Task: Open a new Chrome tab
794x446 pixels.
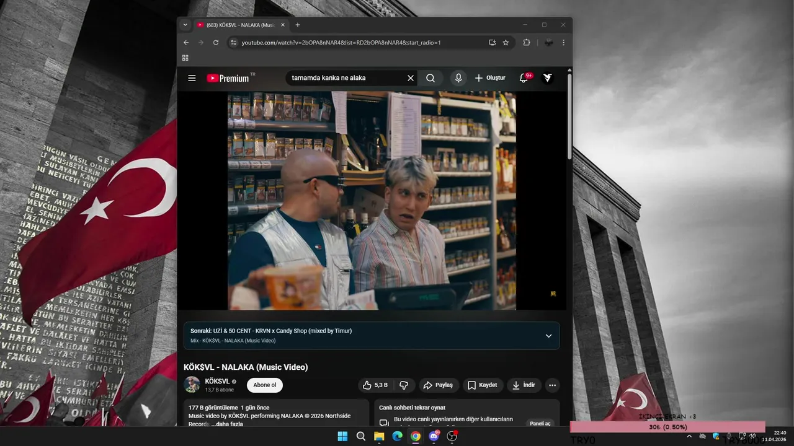Action: (298, 25)
